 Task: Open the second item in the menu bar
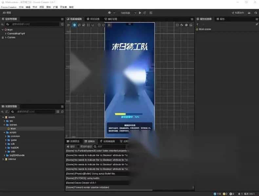[x=21, y=7]
